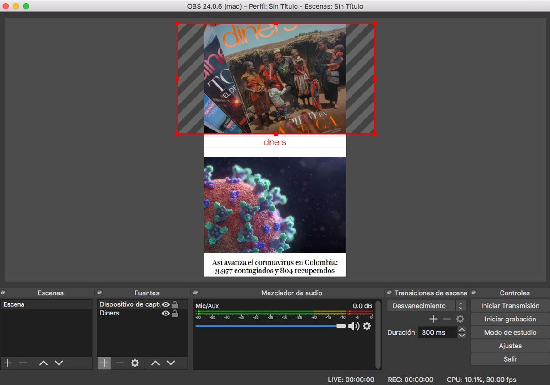Lock the Diners source

[x=175, y=314]
